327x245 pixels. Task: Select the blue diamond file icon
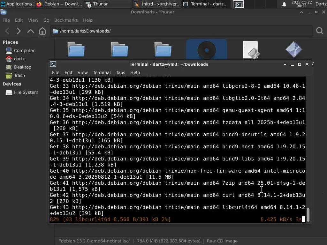[x=294, y=49]
